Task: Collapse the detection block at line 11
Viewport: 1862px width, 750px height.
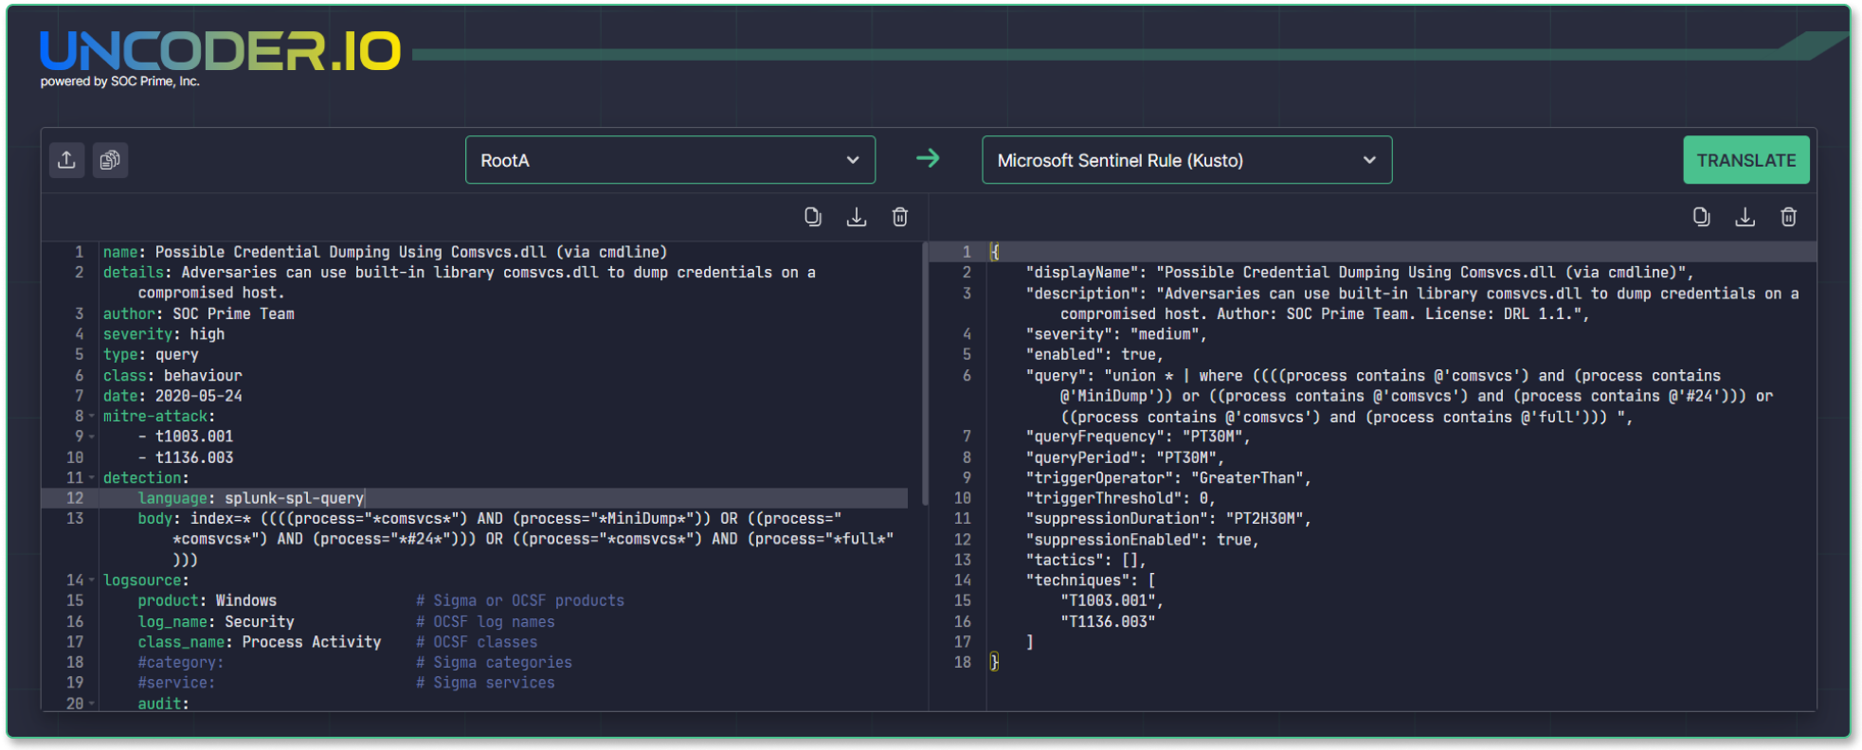Action: point(92,478)
